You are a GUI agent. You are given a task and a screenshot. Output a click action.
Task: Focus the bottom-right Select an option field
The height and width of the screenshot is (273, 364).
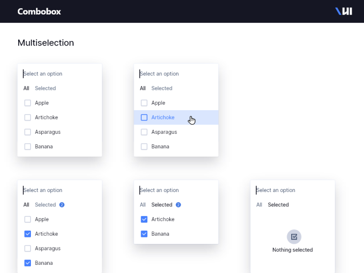point(293,190)
